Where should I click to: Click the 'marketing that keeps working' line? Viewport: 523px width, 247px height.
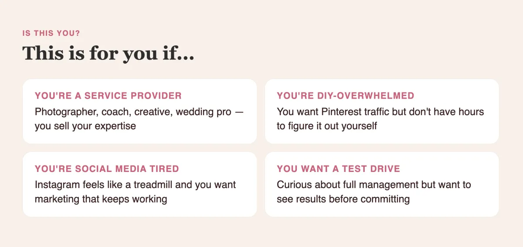coord(101,199)
